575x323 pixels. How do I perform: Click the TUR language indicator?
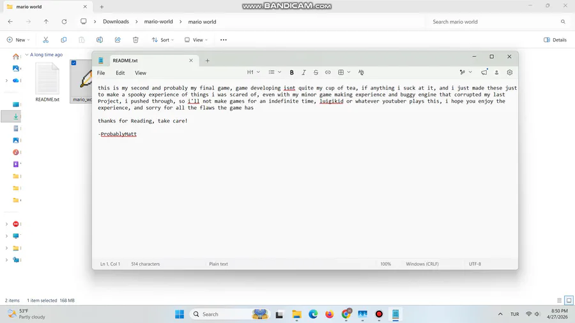click(515, 314)
